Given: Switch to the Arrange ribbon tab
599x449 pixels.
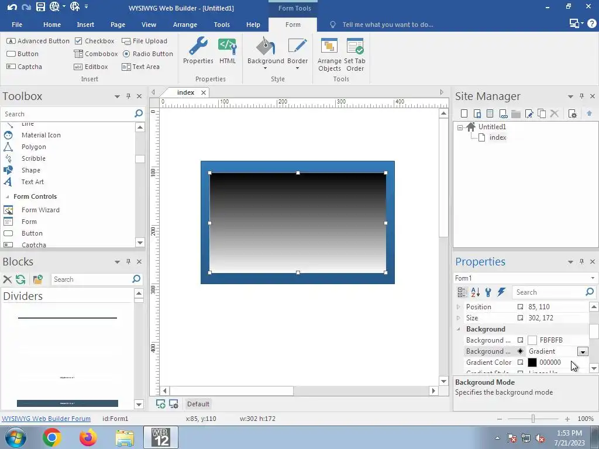Looking at the screenshot, I should (x=185, y=25).
